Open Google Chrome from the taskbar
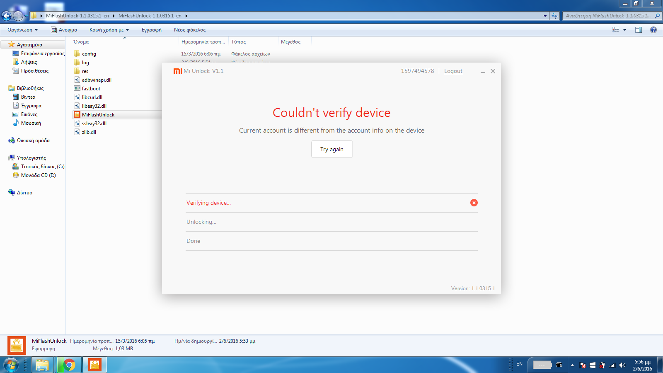663x373 pixels. point(69,365)
